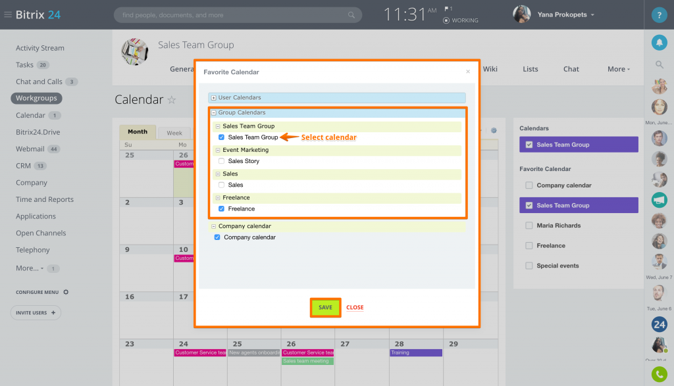674x386 pixels.
Task: Click the search magnifier icon in the top bar
Action: [351, 15]
